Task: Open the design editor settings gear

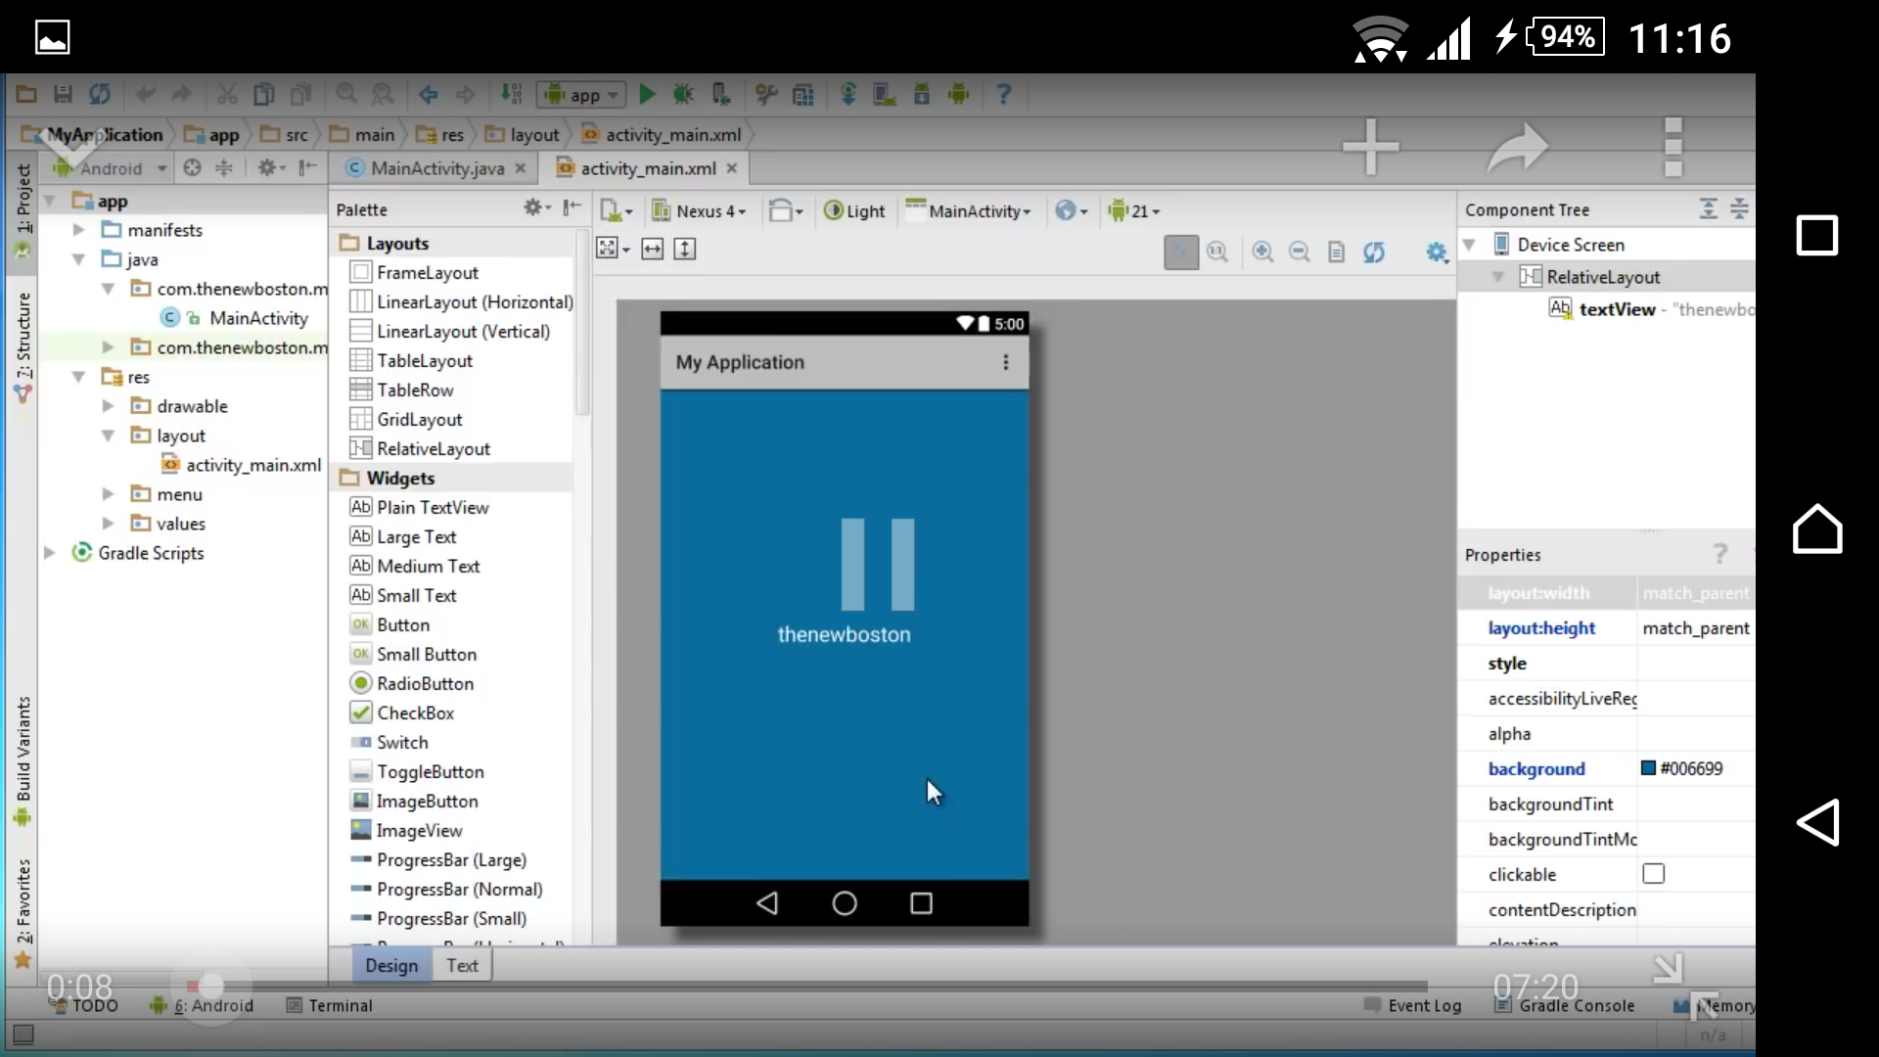Action: click(x=1436, y=253)
